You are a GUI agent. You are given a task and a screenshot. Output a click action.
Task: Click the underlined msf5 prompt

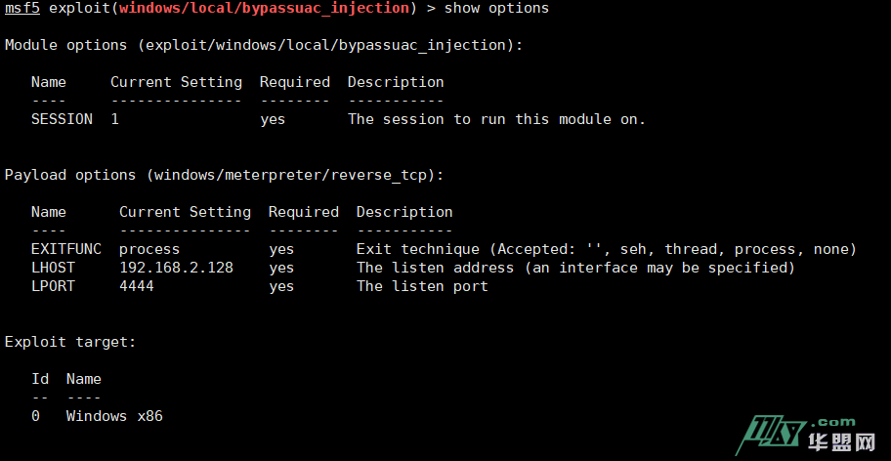click(x=21, y=9)
